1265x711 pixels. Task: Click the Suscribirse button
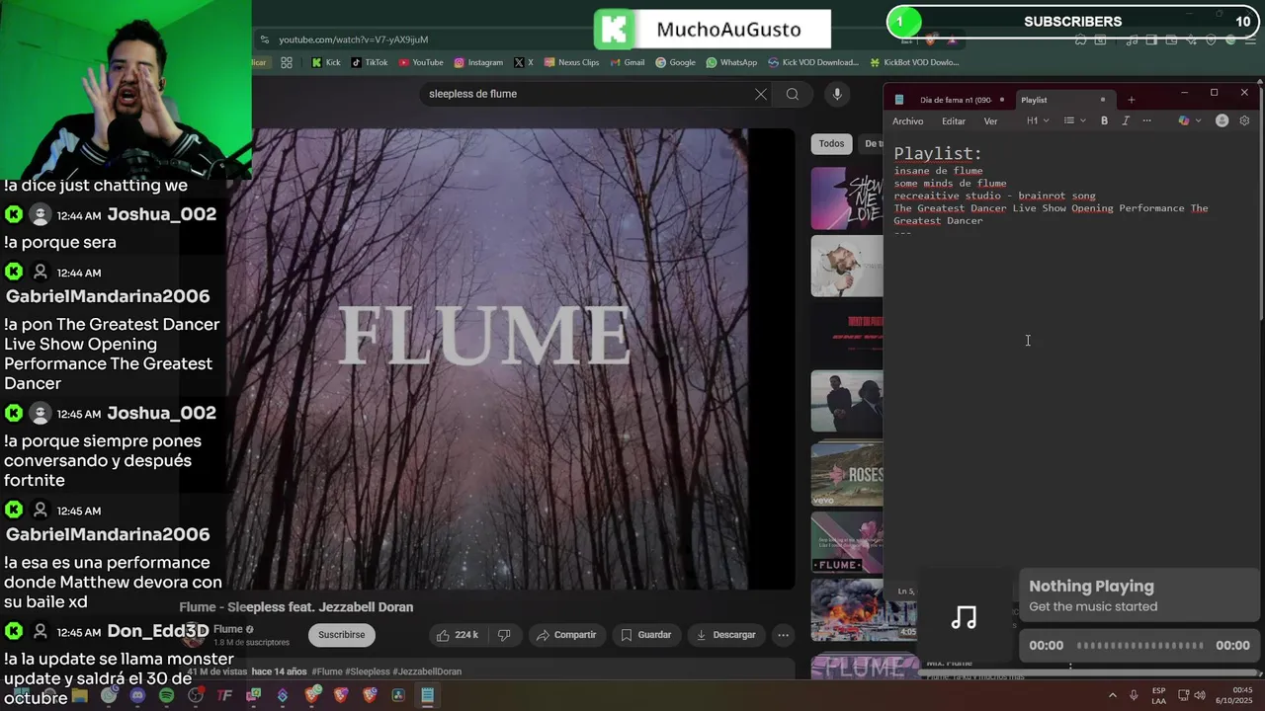point(342,635)
